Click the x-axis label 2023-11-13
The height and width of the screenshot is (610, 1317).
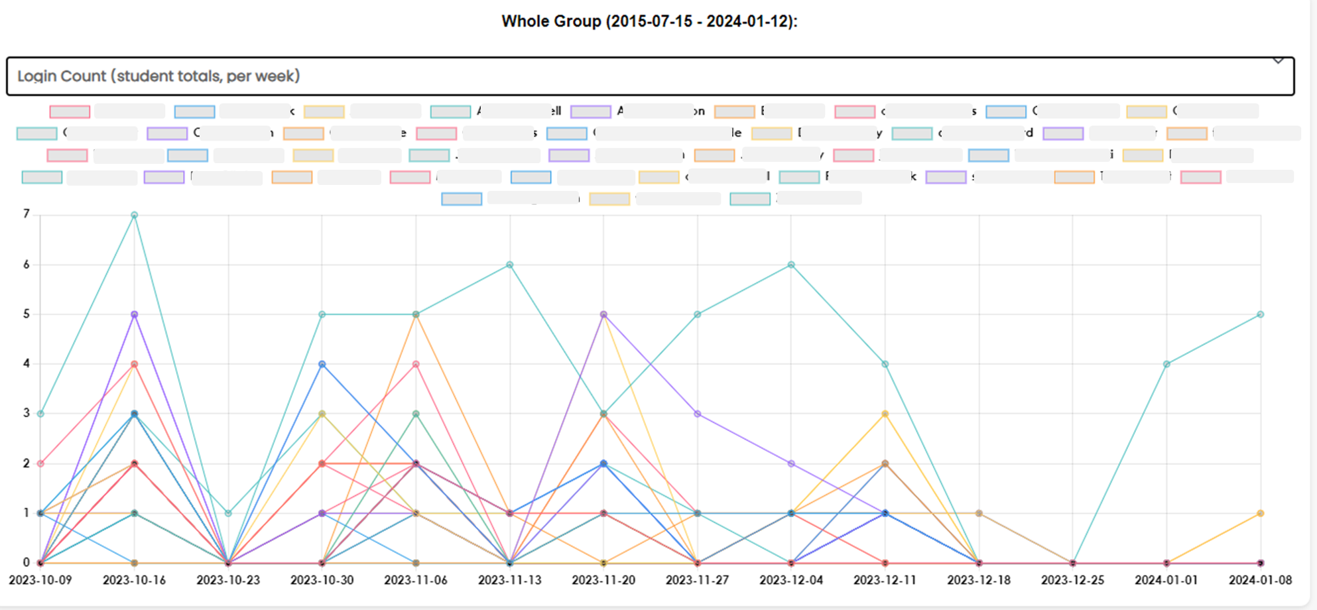510,580
